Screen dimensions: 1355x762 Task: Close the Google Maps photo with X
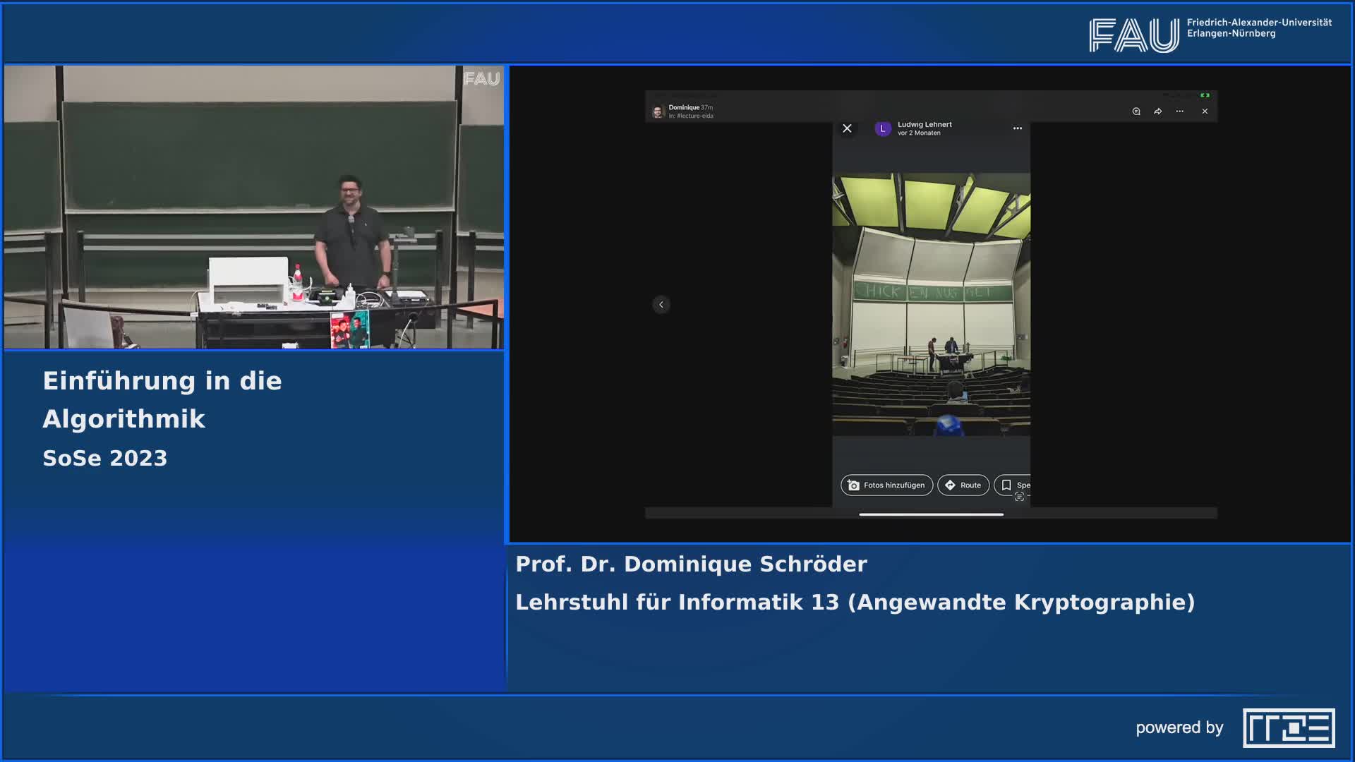pos(847,128)
